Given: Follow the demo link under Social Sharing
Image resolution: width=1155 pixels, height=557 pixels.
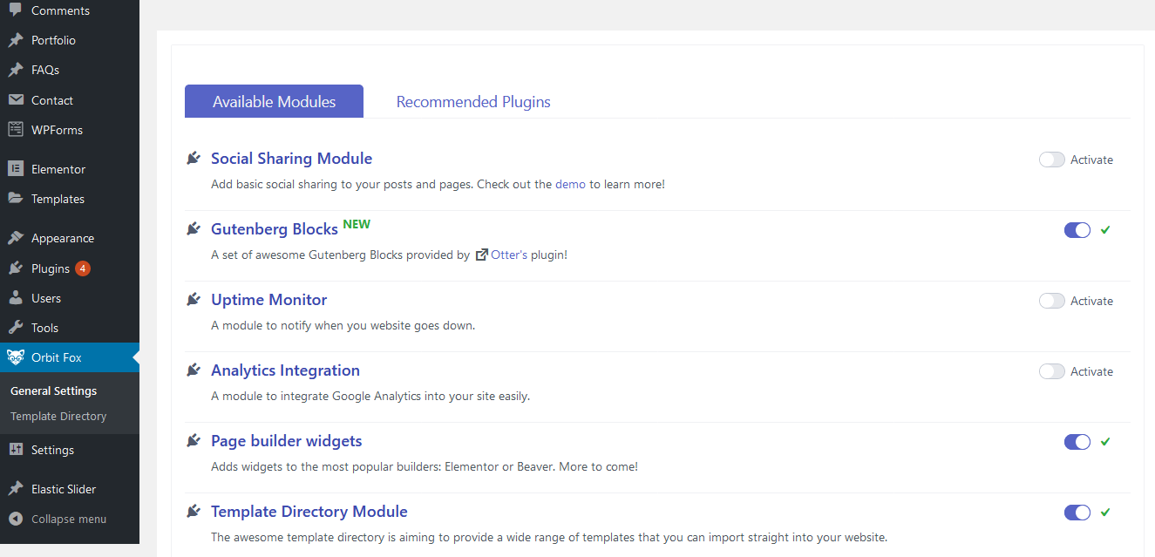Looking at the screenshot, I should 570,185.
